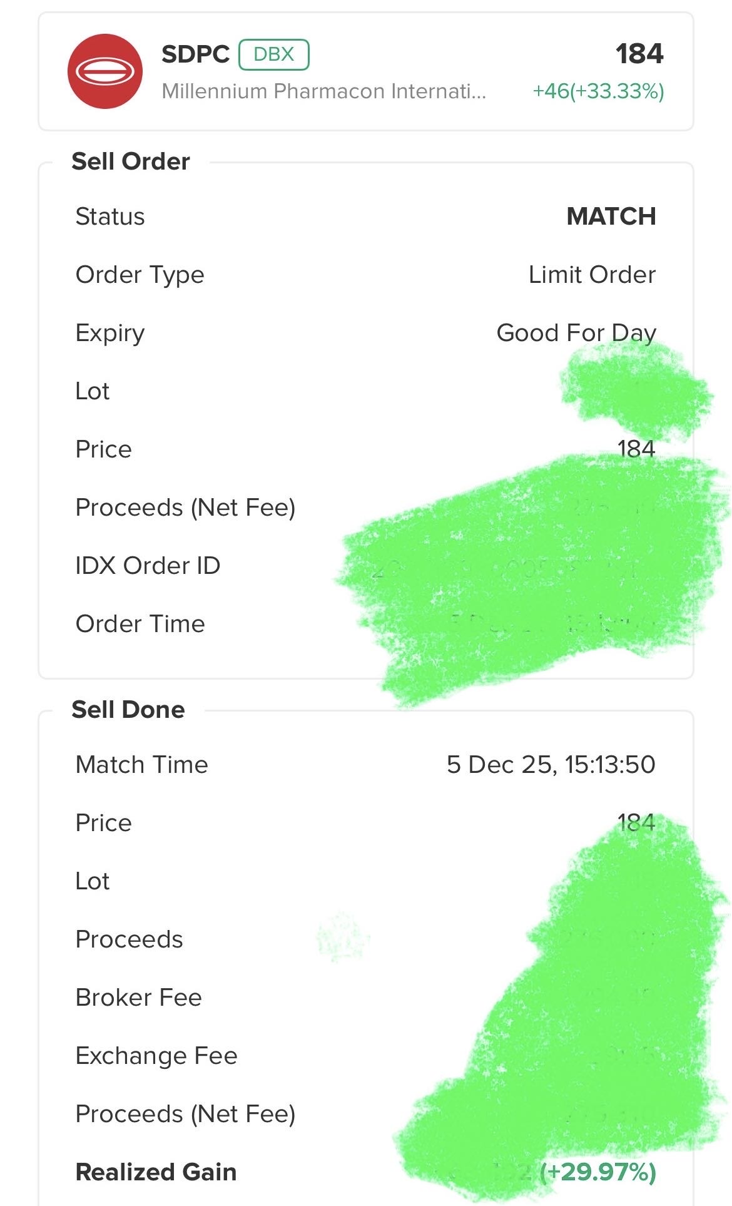Viewport: 732px width, 1206px height.
Task: Tap the Match Time label
Action: tap(141, 765)
